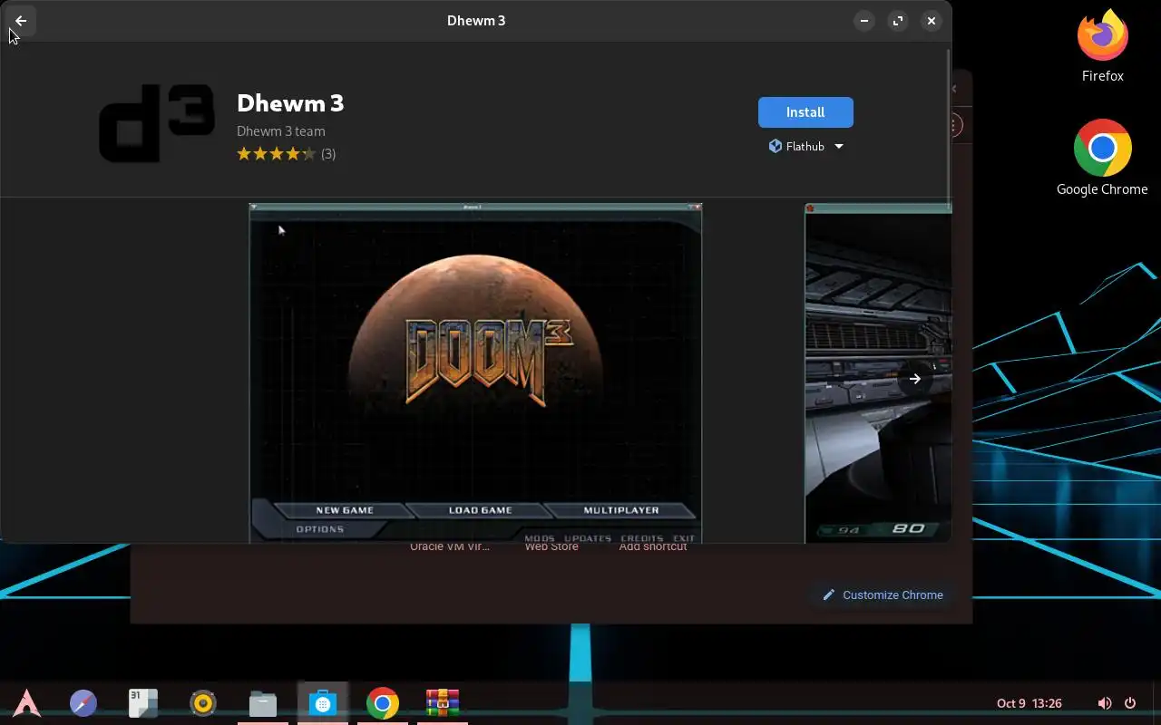Click the power icon in system tray
The image size is (1161, 725).
(1130, 703)
